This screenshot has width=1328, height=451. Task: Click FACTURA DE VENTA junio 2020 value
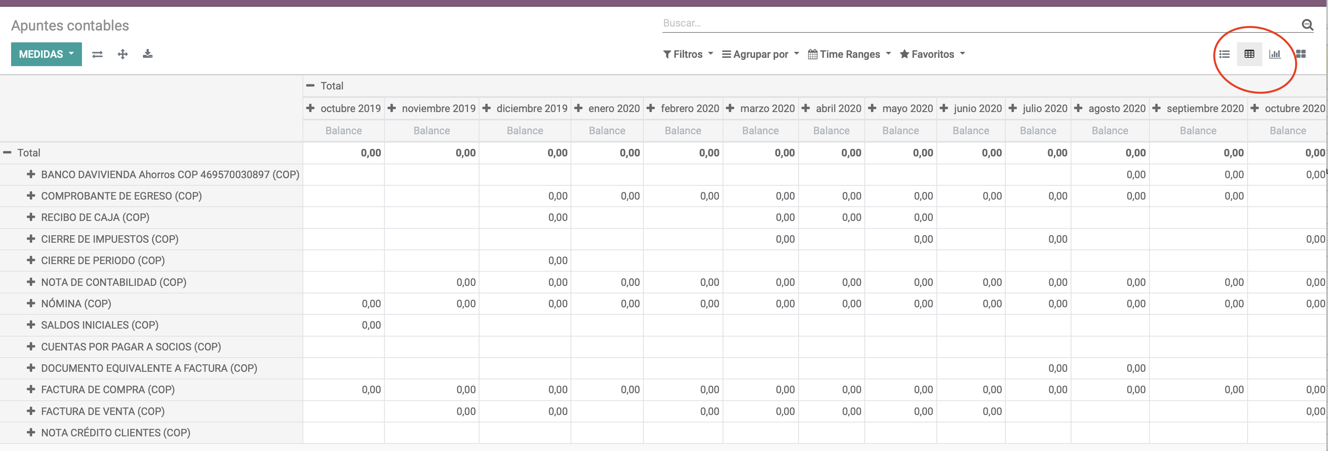pyautogui.click(x=971, y=411)
